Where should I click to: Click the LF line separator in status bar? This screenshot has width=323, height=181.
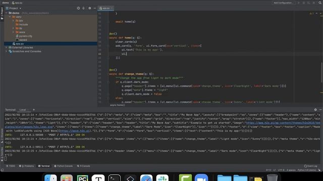(275, 170)
